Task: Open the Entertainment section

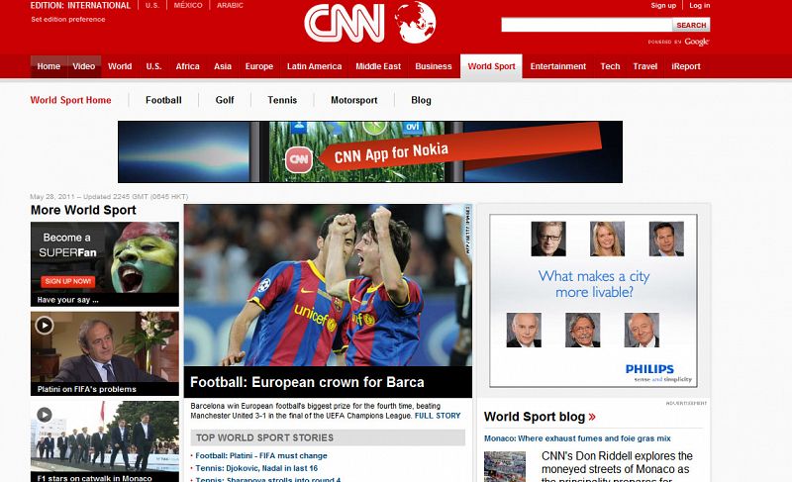Action: click(558, 66)
